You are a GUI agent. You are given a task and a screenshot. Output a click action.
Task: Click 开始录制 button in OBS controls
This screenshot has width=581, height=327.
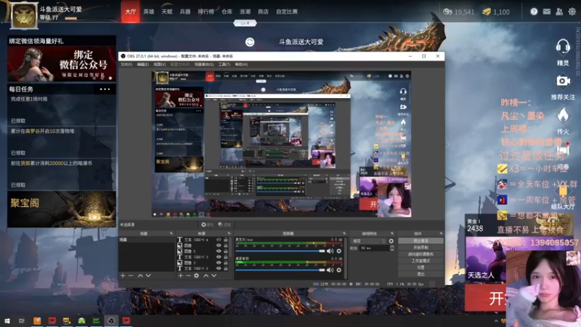421,247
